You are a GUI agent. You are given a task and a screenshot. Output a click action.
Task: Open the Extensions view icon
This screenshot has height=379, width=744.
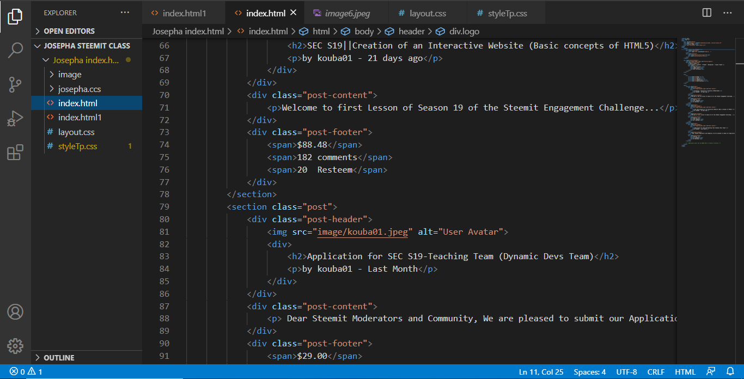pos(15,152)
